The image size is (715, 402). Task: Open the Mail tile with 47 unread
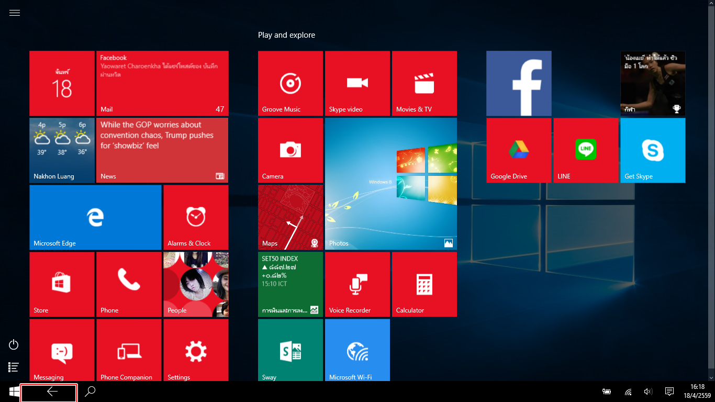coord(162,83)
